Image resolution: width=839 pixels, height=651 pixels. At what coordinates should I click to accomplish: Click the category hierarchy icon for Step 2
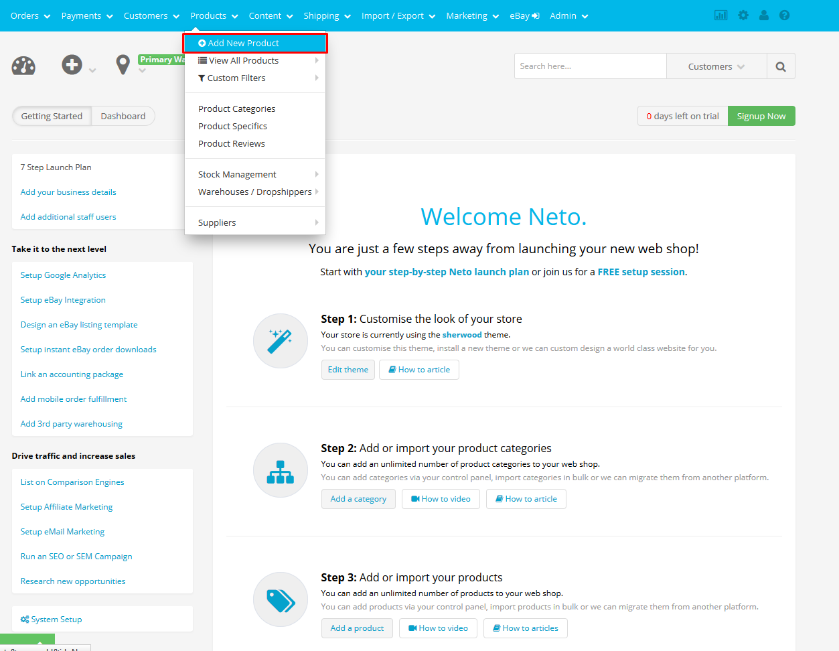click(281, 470)
